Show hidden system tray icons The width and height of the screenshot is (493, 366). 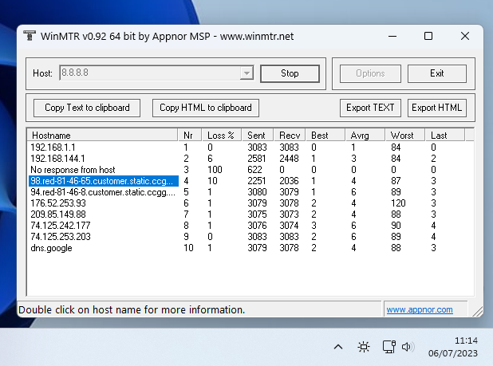(x=338, y=347)
